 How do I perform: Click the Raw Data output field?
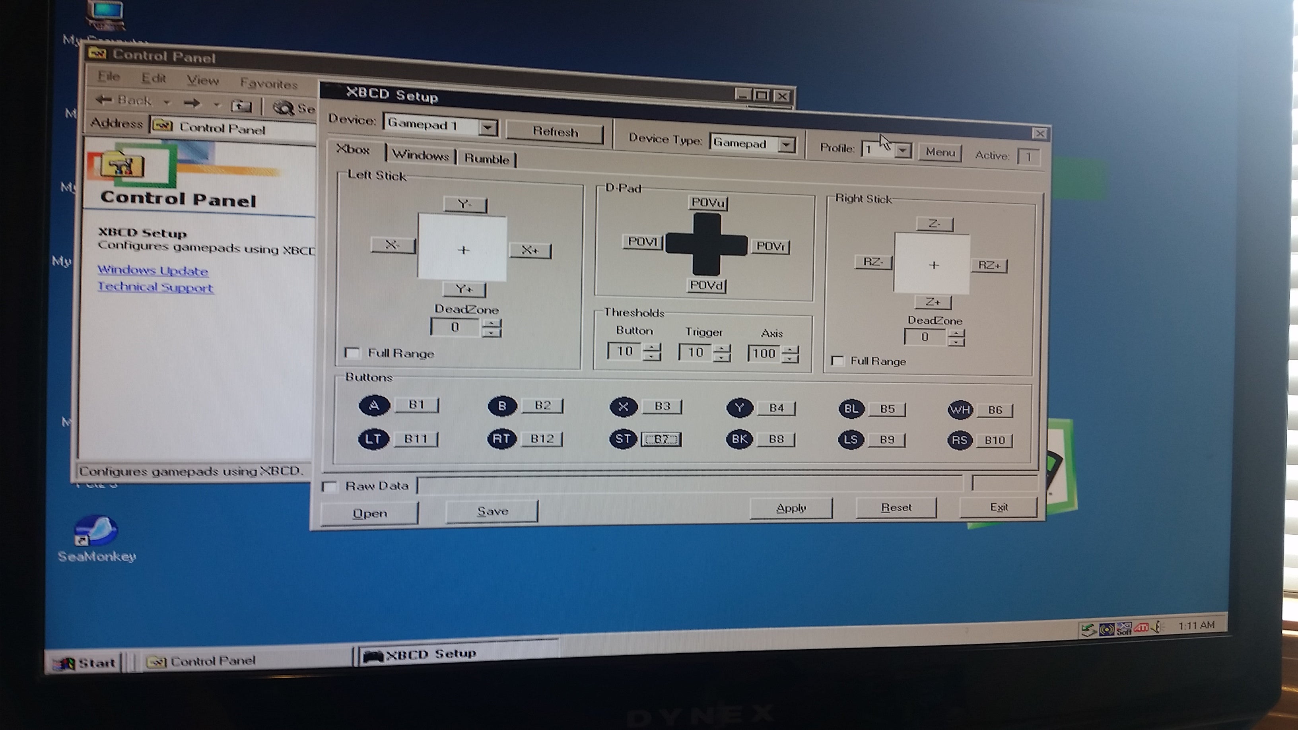click(x=690, y=484)
